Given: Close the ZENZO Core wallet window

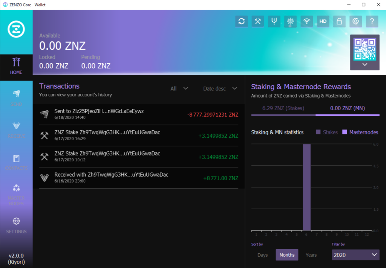Looking at the screenshot, I should [378, 5].
